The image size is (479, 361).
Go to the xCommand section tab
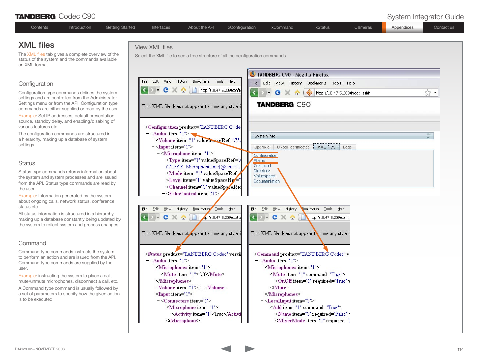(x=282, y=27)
